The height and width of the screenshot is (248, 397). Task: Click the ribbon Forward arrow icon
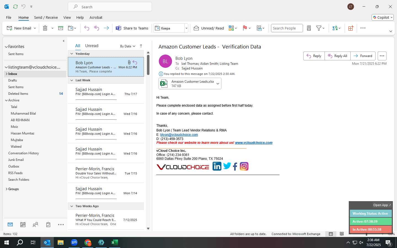click(x=106, y=28)
